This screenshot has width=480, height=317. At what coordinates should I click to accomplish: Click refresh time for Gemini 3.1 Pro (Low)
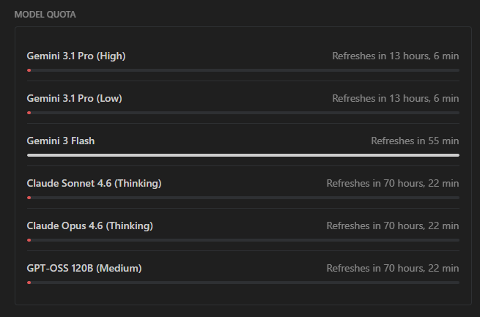pos(395,98)
